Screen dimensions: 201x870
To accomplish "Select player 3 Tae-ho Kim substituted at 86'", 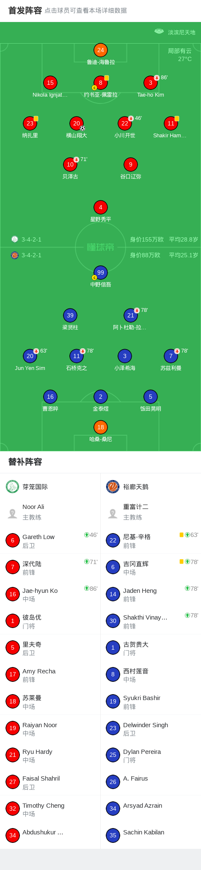I will point(150,83).
